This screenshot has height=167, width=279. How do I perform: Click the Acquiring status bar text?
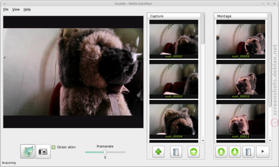[9, 163]
